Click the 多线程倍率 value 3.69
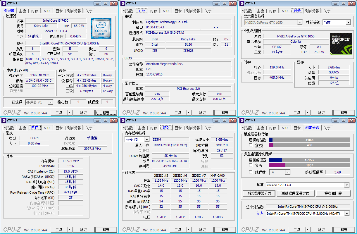357x234 pixels. coord(337,172)
